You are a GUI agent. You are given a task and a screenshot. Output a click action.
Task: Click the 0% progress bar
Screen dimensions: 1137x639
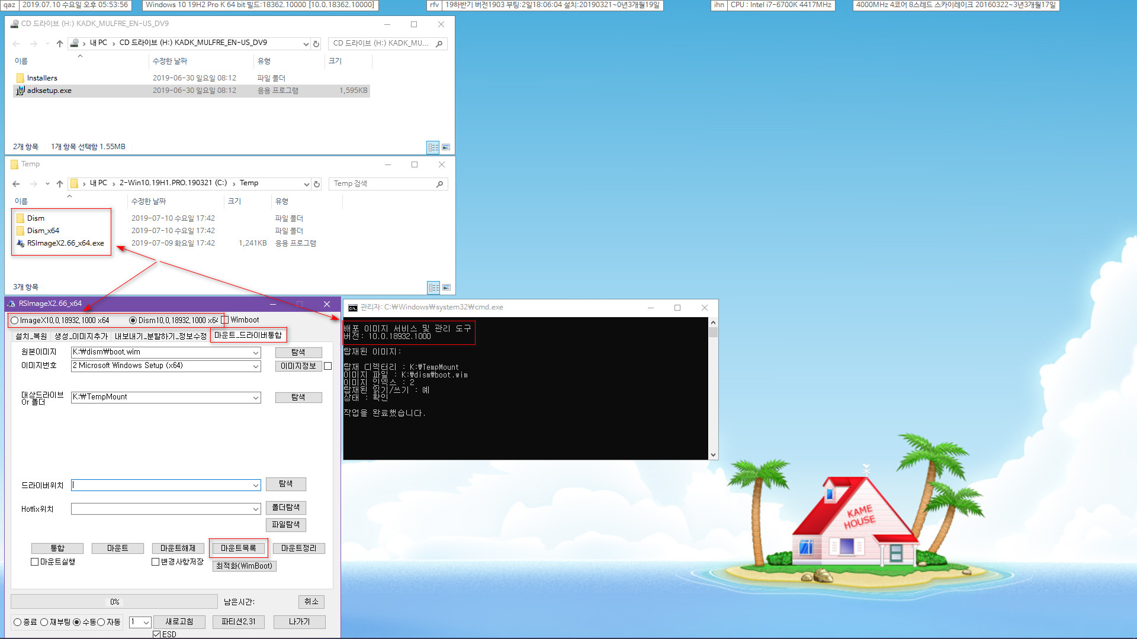point(114,602)
